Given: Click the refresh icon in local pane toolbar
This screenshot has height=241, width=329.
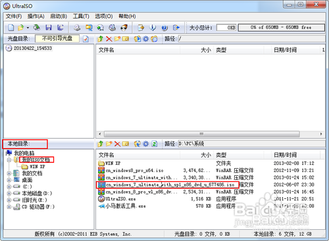Looking at the screenshot, I should coord(155,144).
